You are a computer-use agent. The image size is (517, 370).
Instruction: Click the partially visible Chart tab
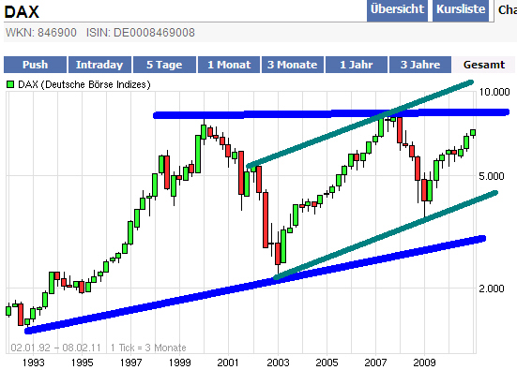507,10
